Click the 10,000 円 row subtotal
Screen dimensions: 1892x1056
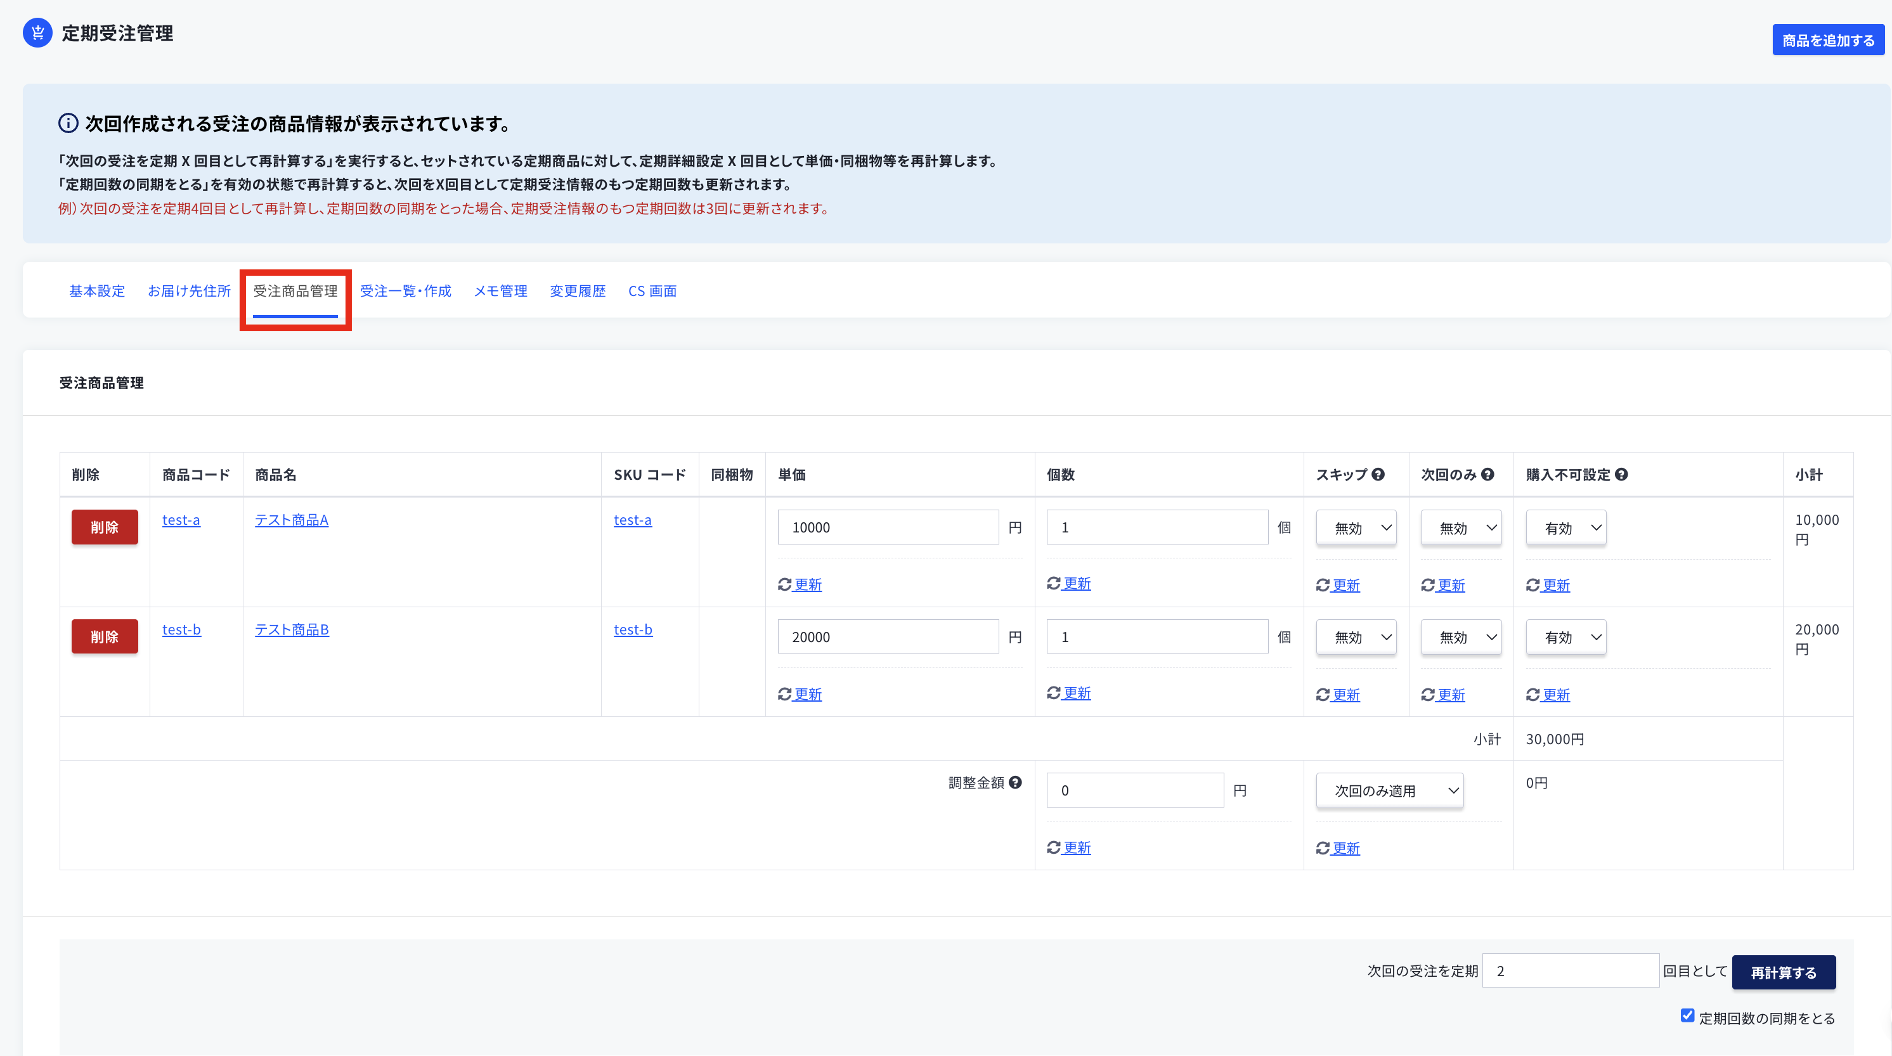(x=1817, y=529)
